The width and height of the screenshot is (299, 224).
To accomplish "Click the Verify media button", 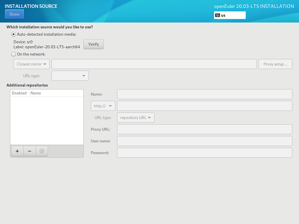I will [x=93, y=44].
